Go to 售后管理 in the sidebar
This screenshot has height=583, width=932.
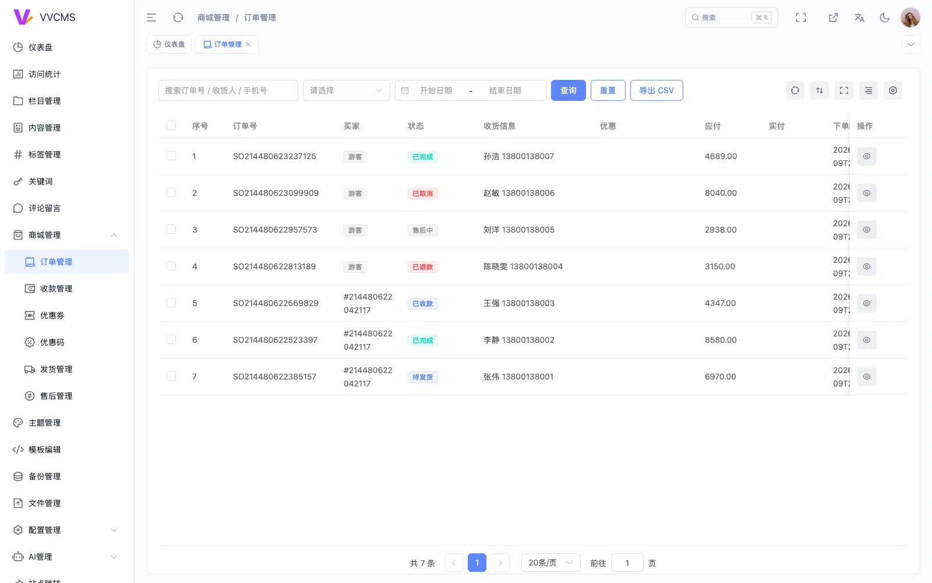(x=67, y=396)
